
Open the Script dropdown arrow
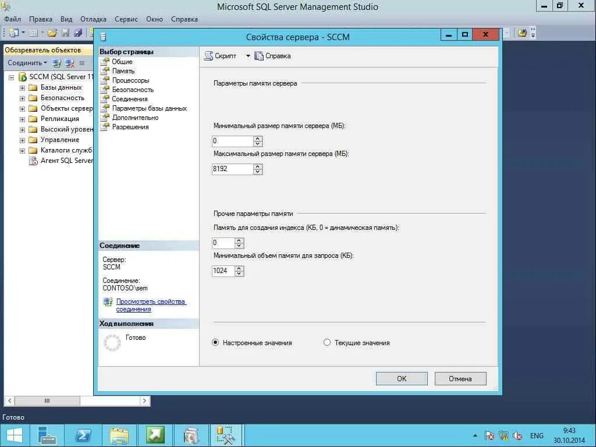[248, 56]
